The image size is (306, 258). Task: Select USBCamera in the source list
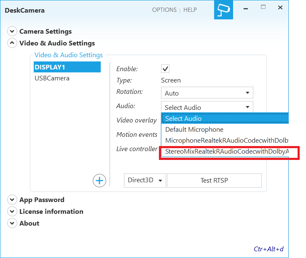[52, 78]
